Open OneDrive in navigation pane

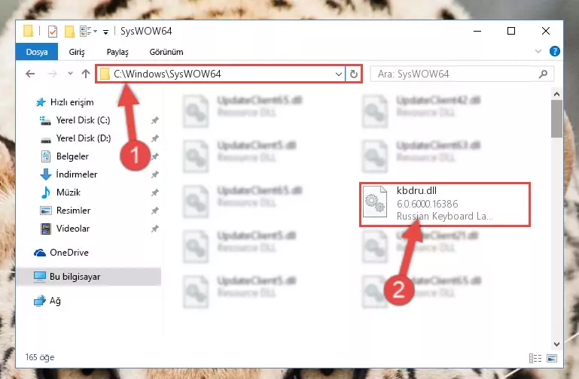pos(69,253)
